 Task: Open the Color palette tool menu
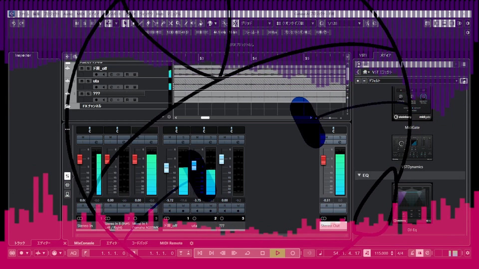coord(212,23)
